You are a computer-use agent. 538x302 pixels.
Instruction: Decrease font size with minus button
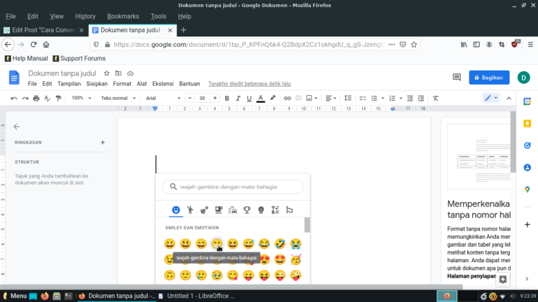(190, 98)
